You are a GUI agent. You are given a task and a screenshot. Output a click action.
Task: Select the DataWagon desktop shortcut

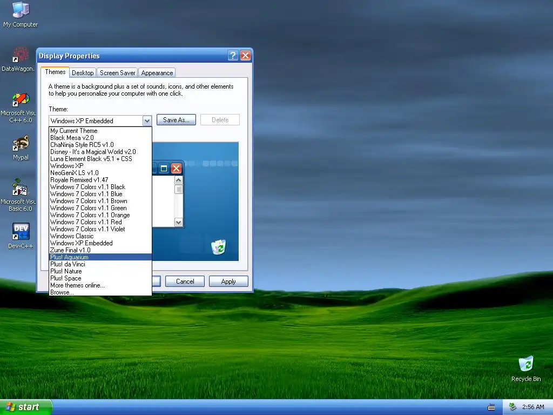click(18, 59)
